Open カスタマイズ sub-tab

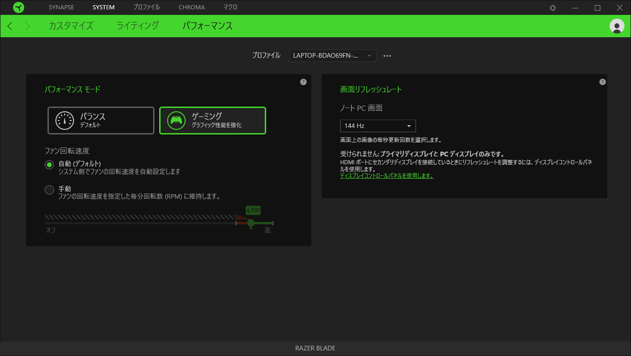[x=71, y=26]
